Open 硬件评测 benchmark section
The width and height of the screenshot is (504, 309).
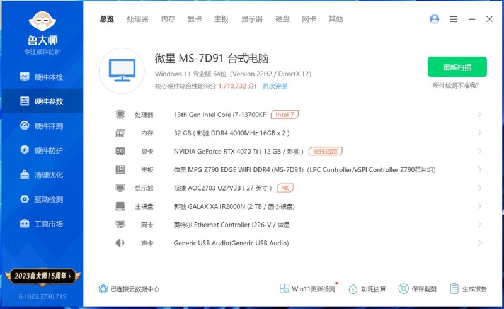click(x=42, y=126)
